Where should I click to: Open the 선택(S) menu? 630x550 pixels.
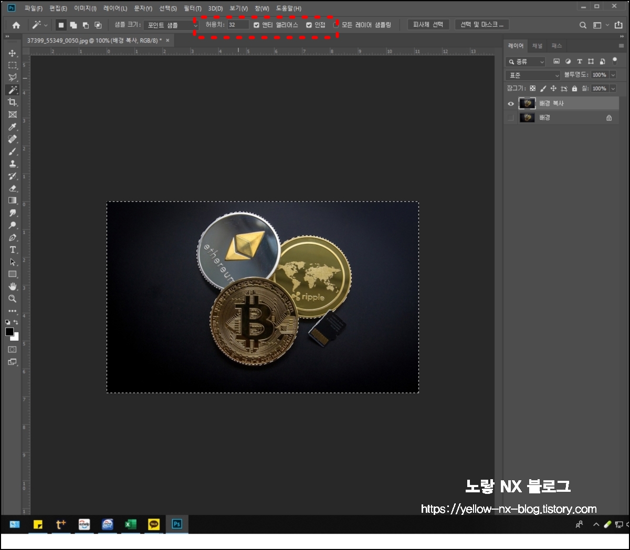168,8
